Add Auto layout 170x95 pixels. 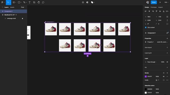click(x=167, y=47)
